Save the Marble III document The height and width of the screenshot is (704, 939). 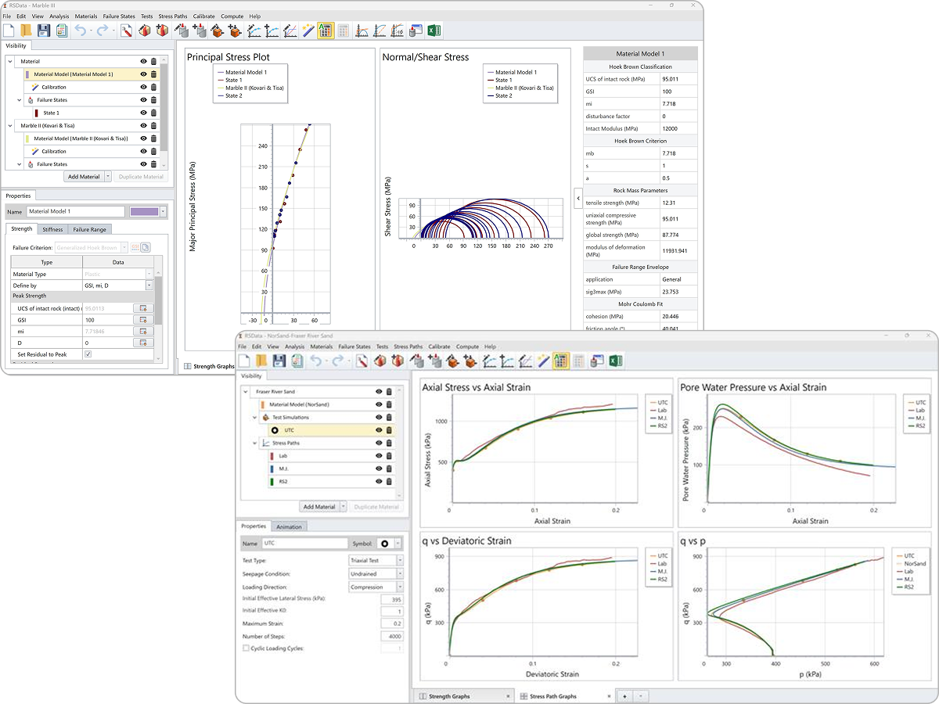[42, 31]
